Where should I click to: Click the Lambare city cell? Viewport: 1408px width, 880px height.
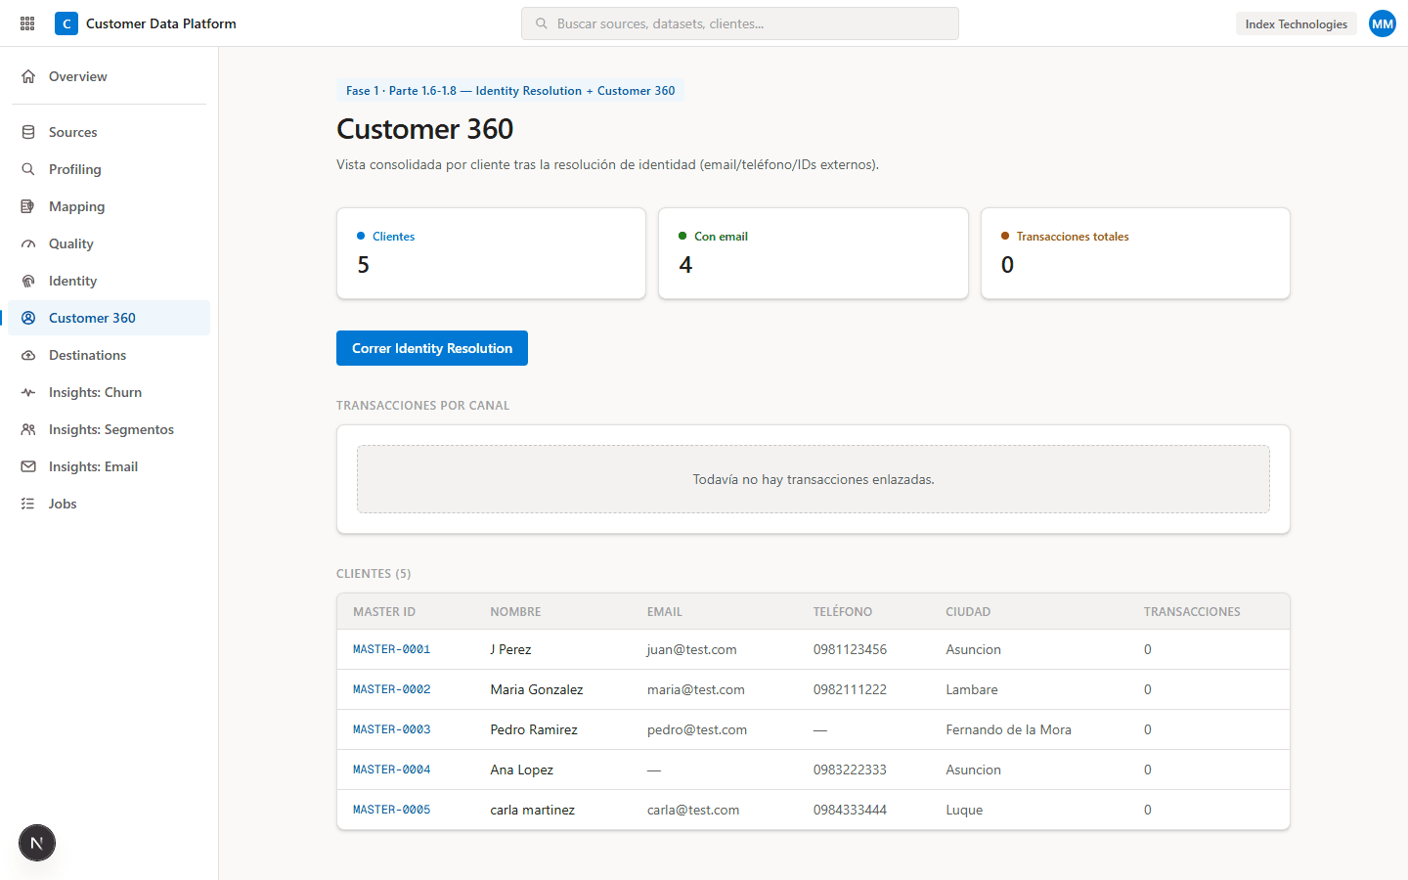pos(972,689)
